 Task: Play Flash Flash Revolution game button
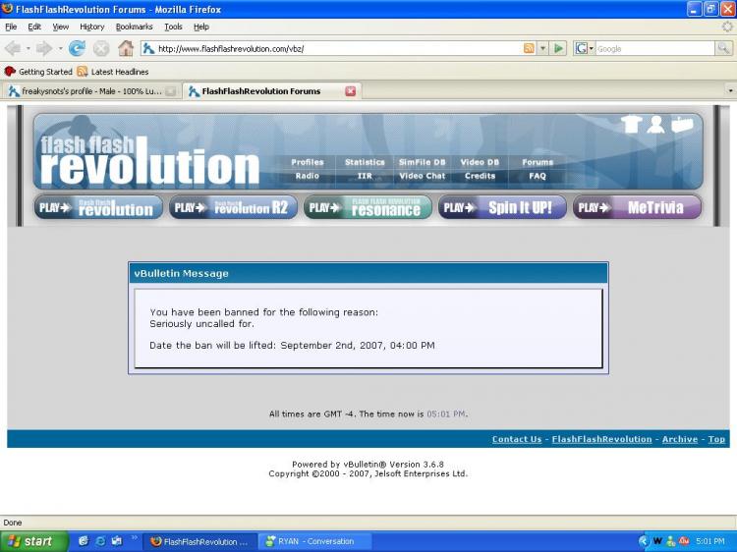[x=98, y=207]
